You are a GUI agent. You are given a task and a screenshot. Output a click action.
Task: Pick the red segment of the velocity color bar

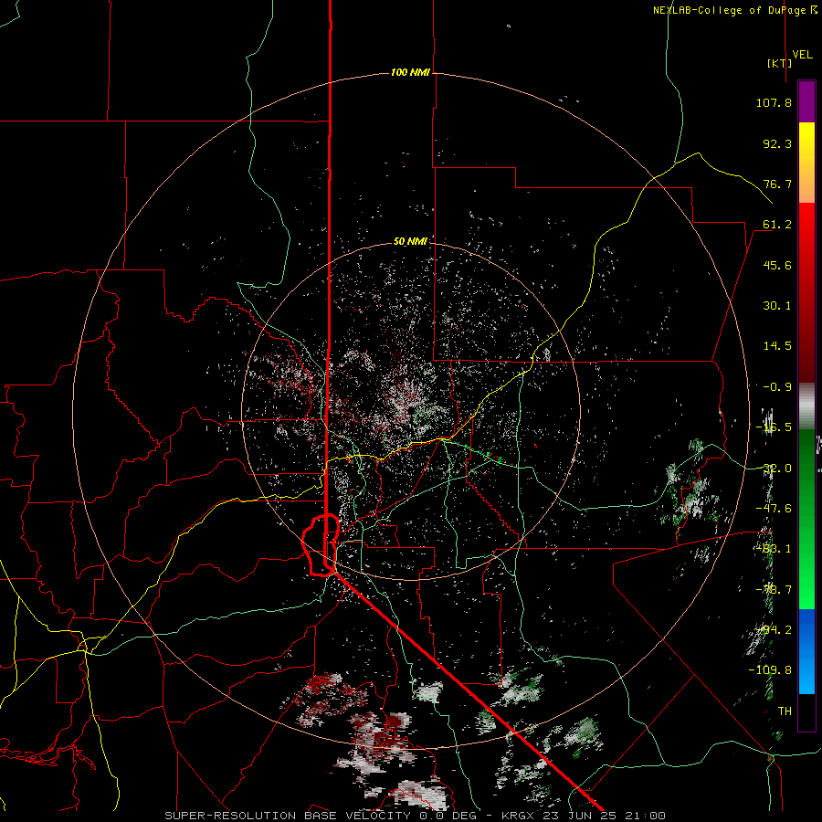click(806, 292)
